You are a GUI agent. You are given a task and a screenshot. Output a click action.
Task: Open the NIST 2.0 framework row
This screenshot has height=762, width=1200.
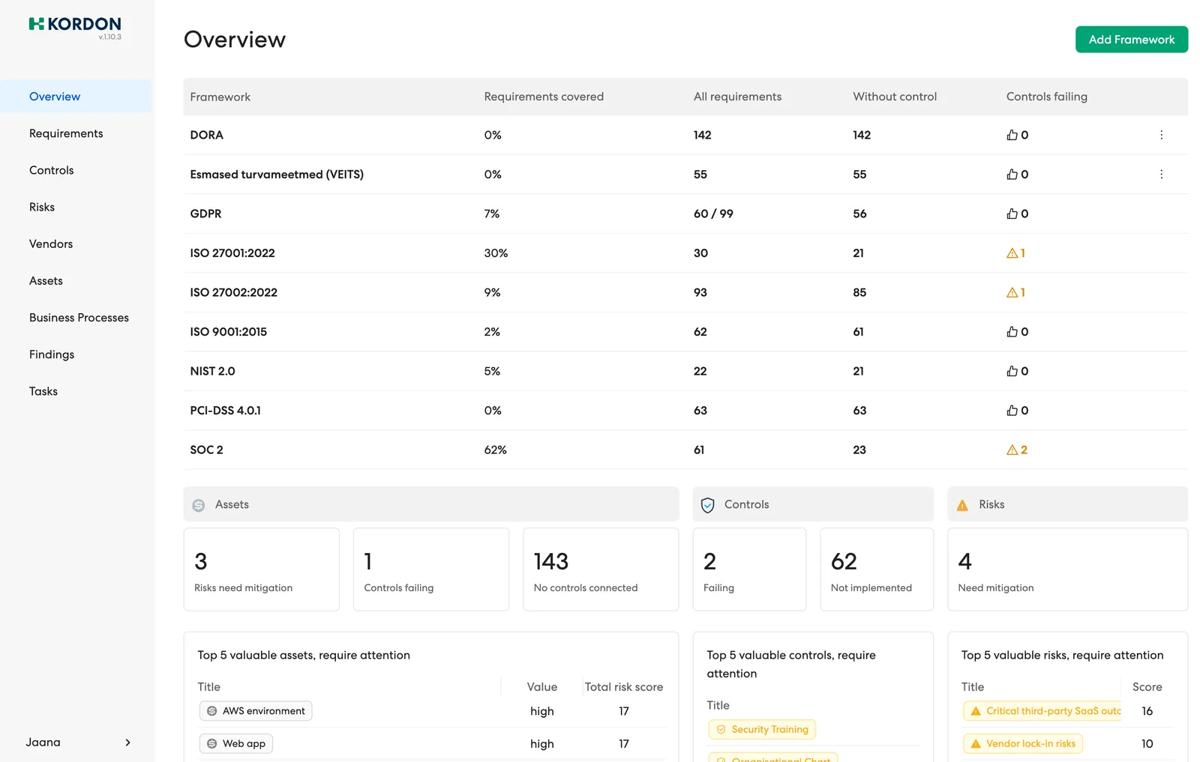685,371
